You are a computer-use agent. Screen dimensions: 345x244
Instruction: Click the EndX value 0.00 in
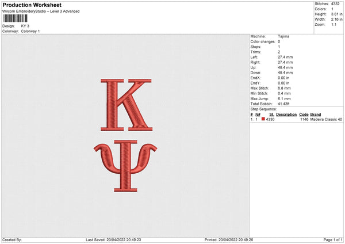coord(283,78)
